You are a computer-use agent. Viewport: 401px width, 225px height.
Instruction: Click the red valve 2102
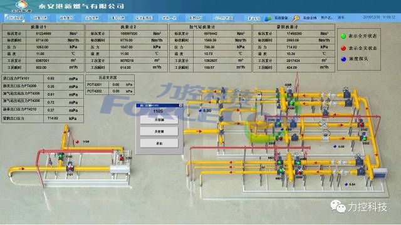[x=362, y=125]
